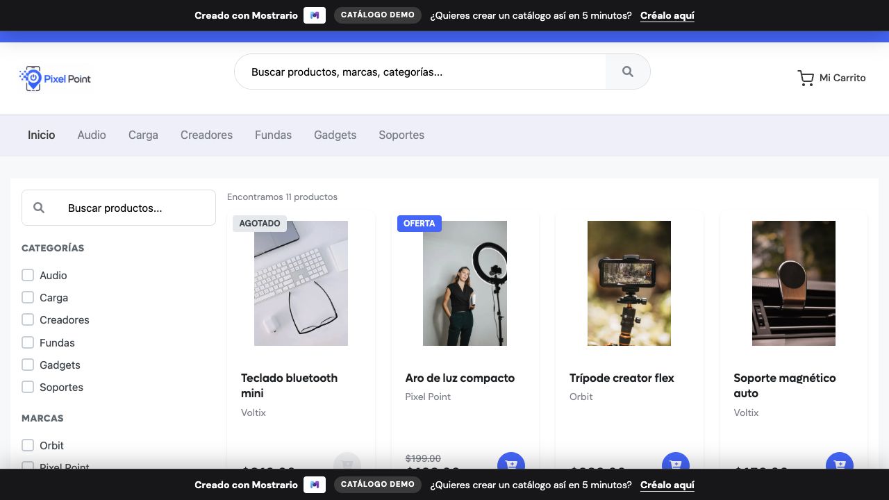Check the Creadores category checkbox
889x500 pixels.
point(28,319)
